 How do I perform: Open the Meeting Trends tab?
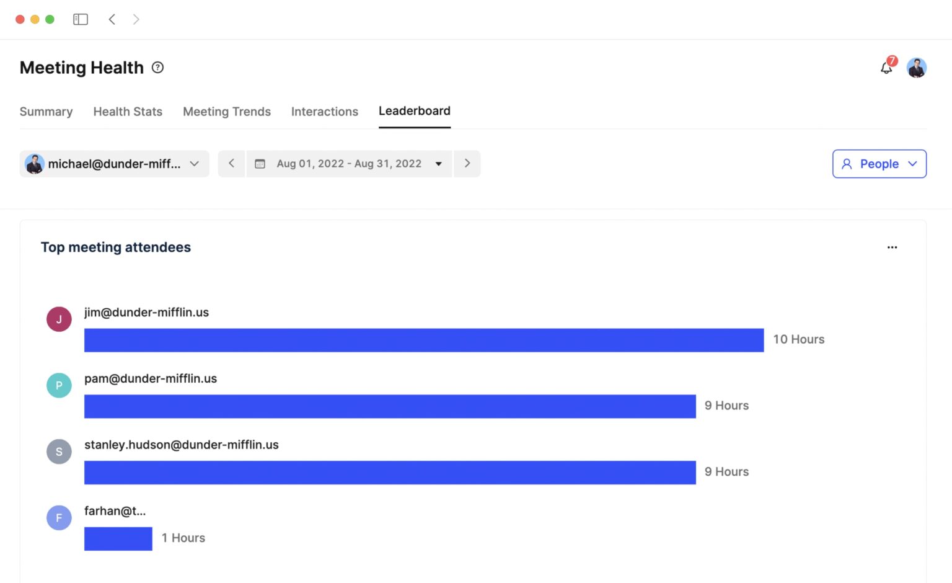click(227, 112)
